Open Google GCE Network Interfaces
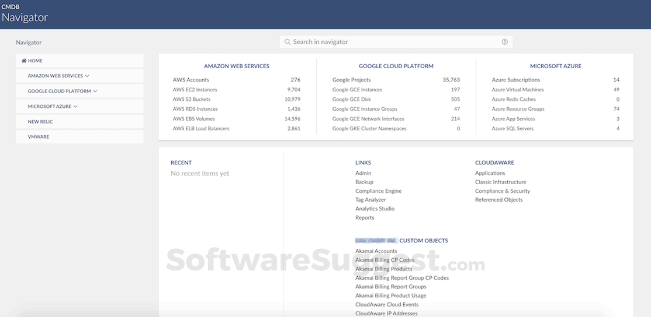The width and height of the screenshot is (651, 317). coord(368,119)
